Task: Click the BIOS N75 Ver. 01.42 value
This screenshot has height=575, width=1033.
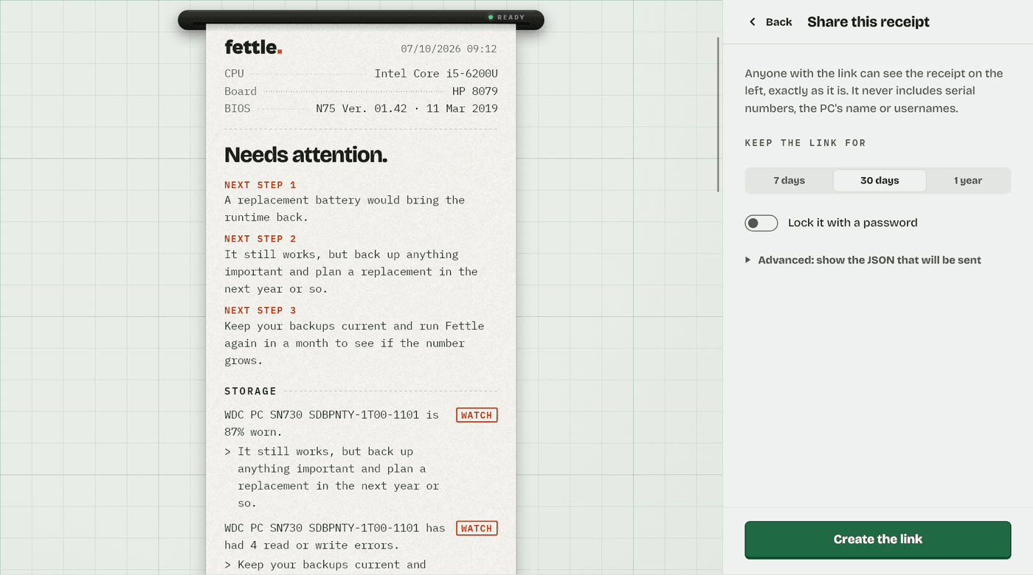Action: click(407, 108)
